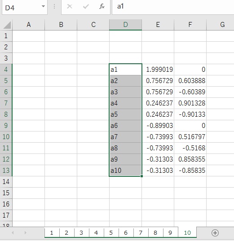Select column A header

29,25
